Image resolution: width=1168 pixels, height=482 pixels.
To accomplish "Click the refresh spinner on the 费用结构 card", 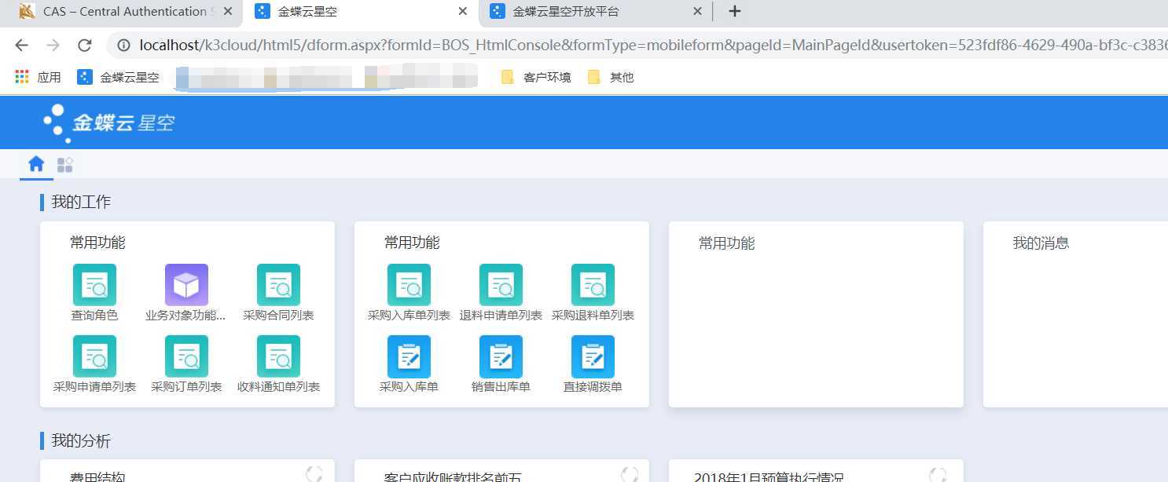I will 314,473.
